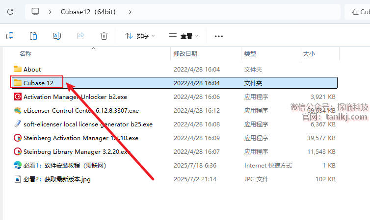370x220 pixels.
Task: Click Activation Manager Unlocker b2.exe file name
Action: tap(75, 97)
